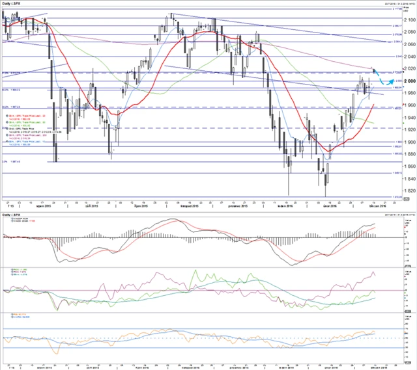The height and width of the screenshot is (370, 417).
Task: Click the 1 980 price axis label
Action: click(409, 93)
